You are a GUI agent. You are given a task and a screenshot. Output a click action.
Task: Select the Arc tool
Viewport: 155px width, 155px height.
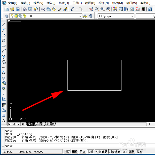click(4, 51)
